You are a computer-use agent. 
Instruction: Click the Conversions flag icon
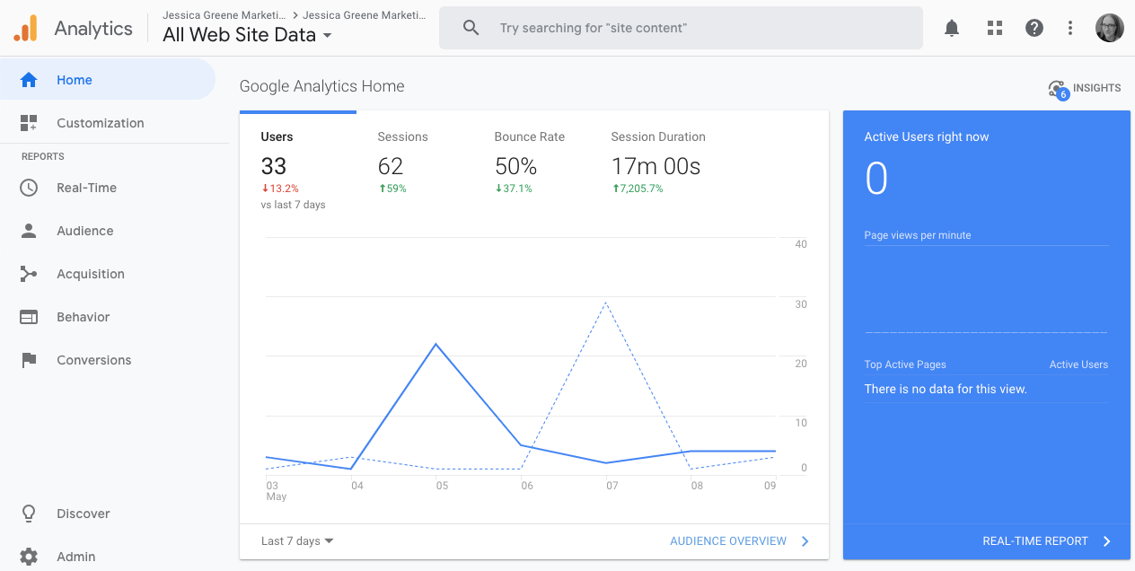click(29, 360)
